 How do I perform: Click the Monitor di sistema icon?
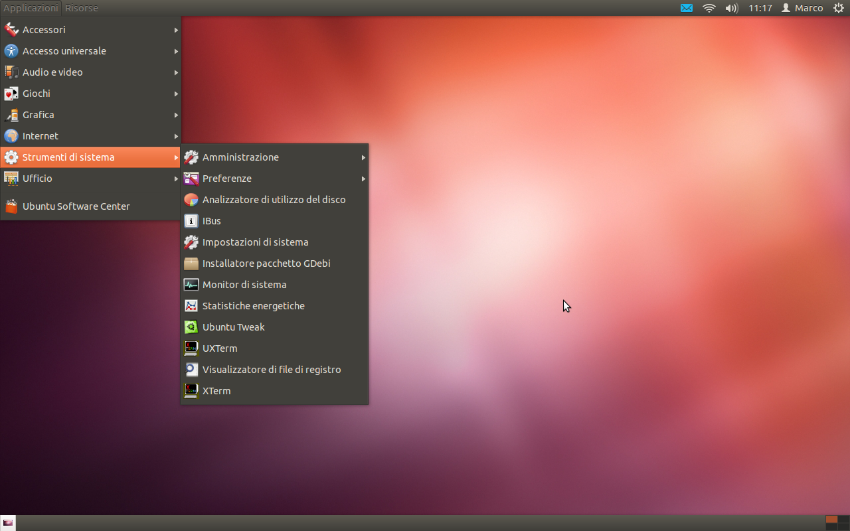click(x=191, y=285)
